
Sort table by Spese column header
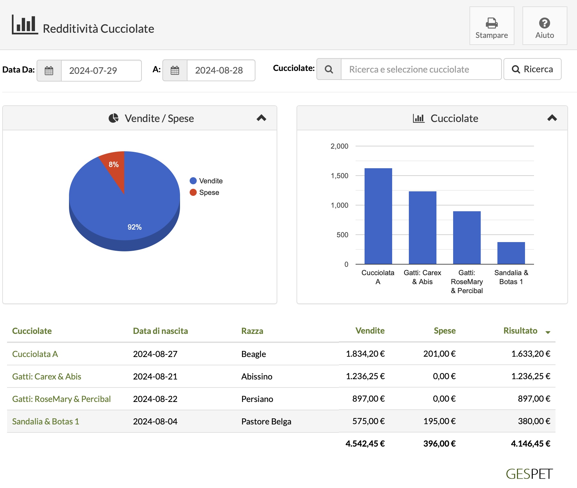tap(445, 331)
